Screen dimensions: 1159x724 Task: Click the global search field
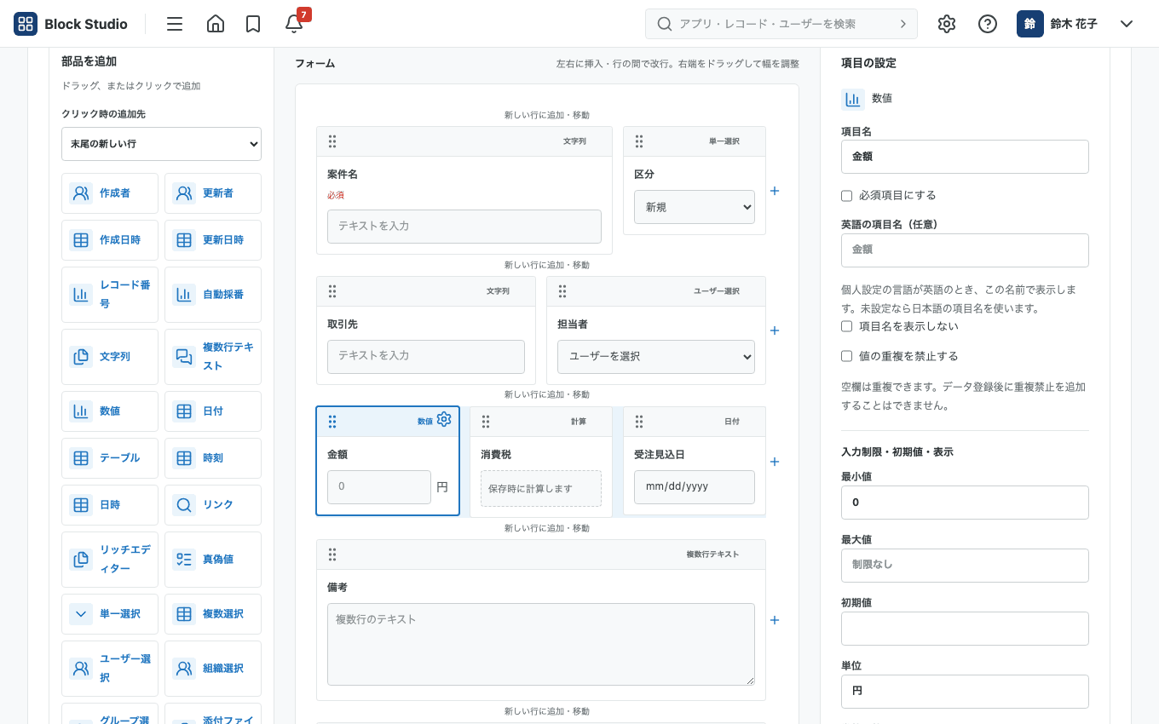(x=781, y=24)
